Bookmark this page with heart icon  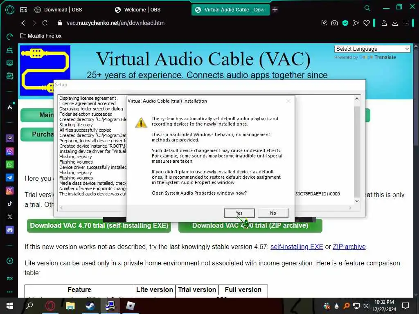coord(366,23)
